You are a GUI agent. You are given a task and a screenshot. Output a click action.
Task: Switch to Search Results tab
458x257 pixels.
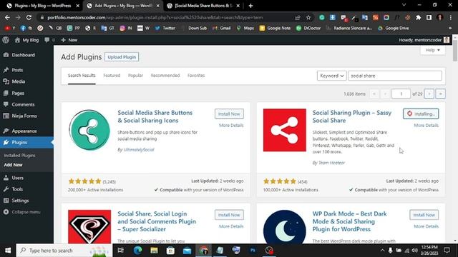pyautogui.click(x=82, y=76)
